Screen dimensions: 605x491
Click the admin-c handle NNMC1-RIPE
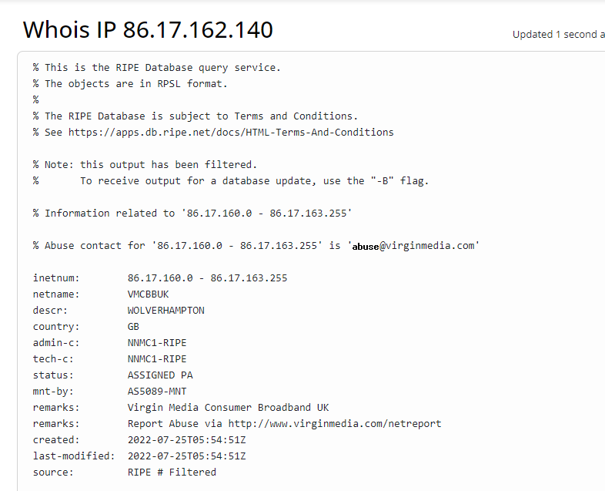[x=157, y=342]
